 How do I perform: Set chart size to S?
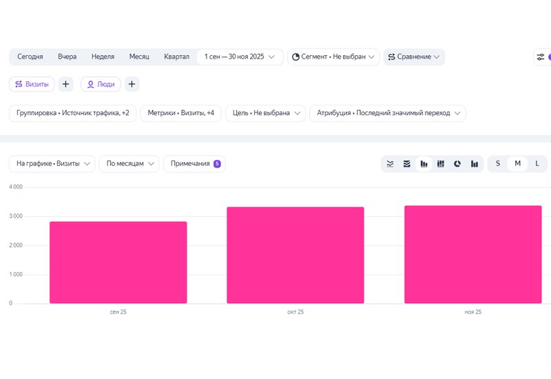(x=497, y=163)
